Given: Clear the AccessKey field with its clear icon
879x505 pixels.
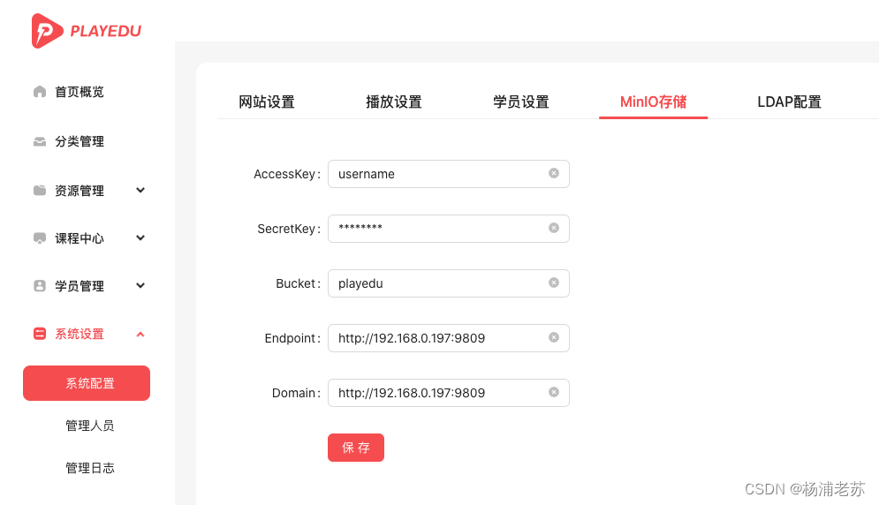Looking at the screenshot, I should tap(554, 174).
